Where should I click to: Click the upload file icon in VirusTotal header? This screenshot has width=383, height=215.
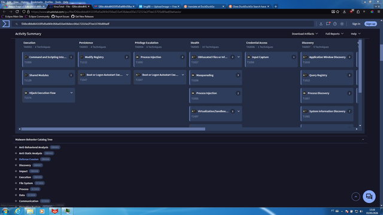tap(321, 24)
